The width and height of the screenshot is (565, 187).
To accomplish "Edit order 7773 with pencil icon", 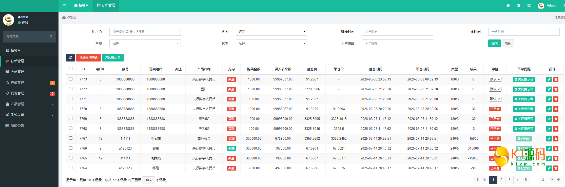I will [x=549, y=79].
